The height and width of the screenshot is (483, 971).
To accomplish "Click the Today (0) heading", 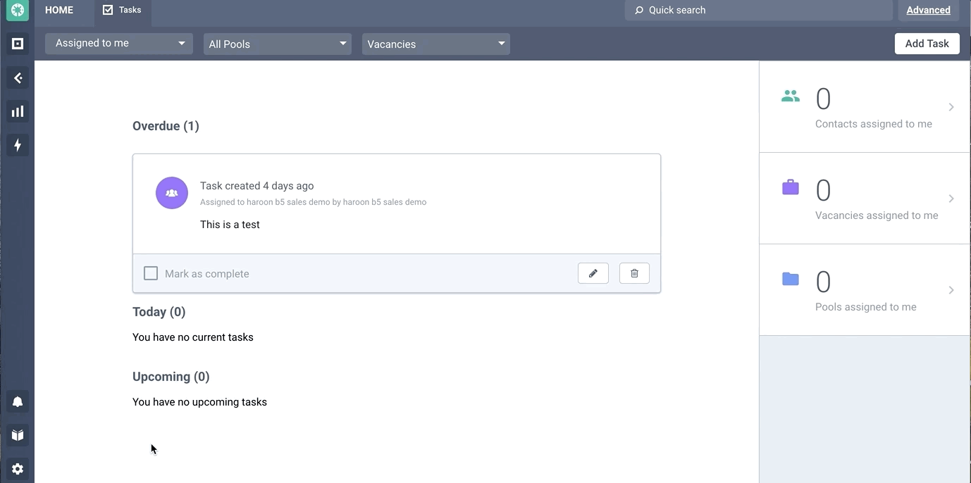I will (x=159, y=312).
